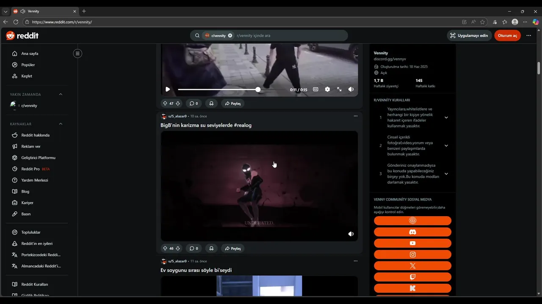Open video settings gear on top video

[x=327, y=90]
